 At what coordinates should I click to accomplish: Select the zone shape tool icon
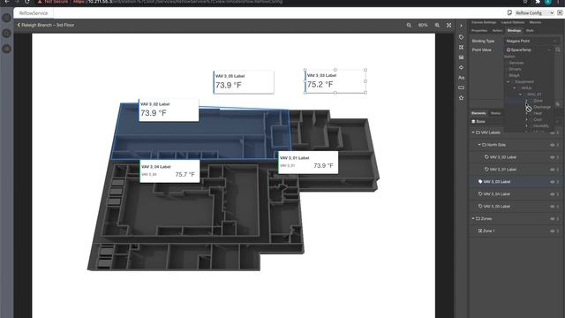461,47
